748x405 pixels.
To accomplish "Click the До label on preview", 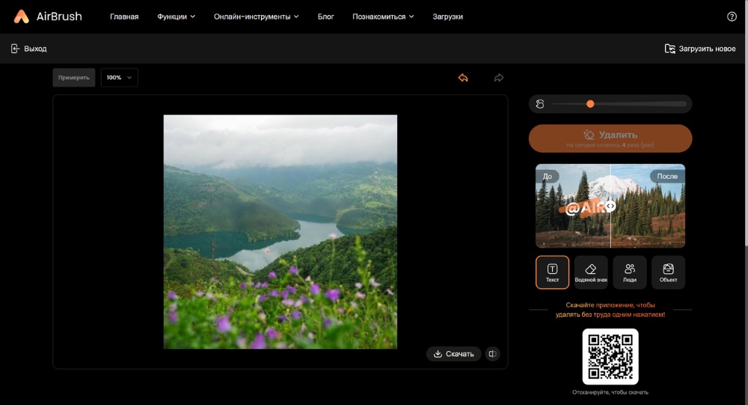I will pyautogui.click(x=548, y=176).
